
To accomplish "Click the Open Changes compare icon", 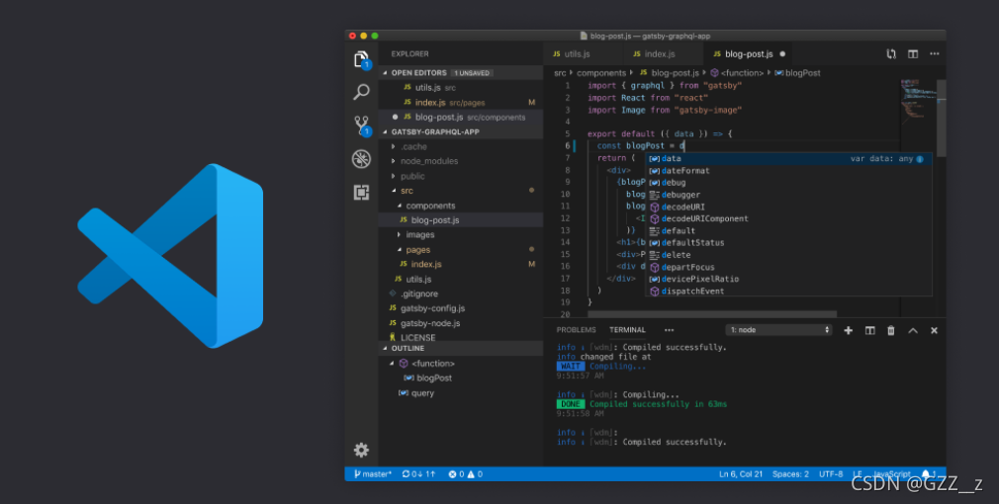I will coord(891,54).
